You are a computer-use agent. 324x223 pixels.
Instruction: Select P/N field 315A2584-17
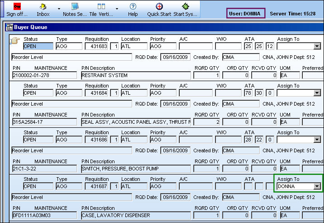(44, 122)
